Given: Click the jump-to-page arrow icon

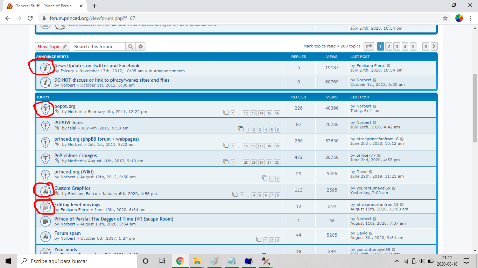Looking at the screenshot, I should tap(369, 46).
